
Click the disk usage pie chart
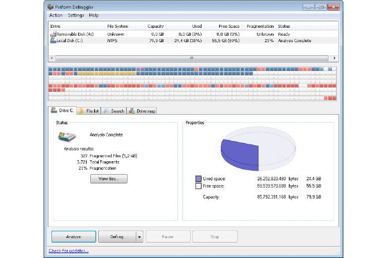pyautogui.click(x=258, y=149)
